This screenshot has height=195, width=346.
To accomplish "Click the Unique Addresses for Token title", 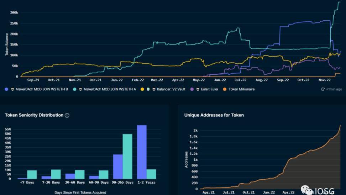I will [214, 115].
